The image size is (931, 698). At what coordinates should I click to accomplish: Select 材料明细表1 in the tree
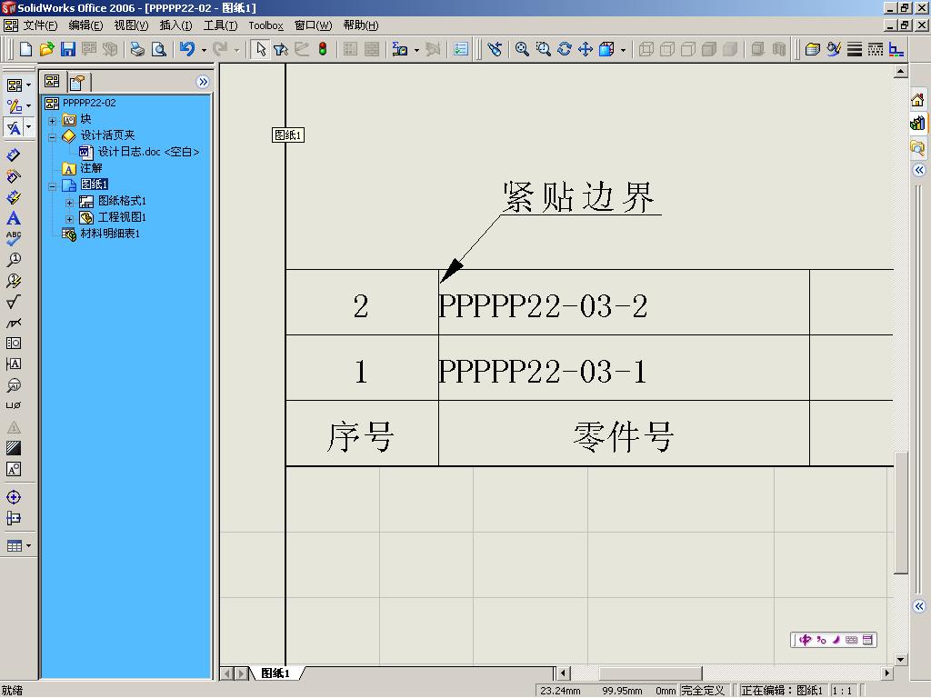[110, 234]
